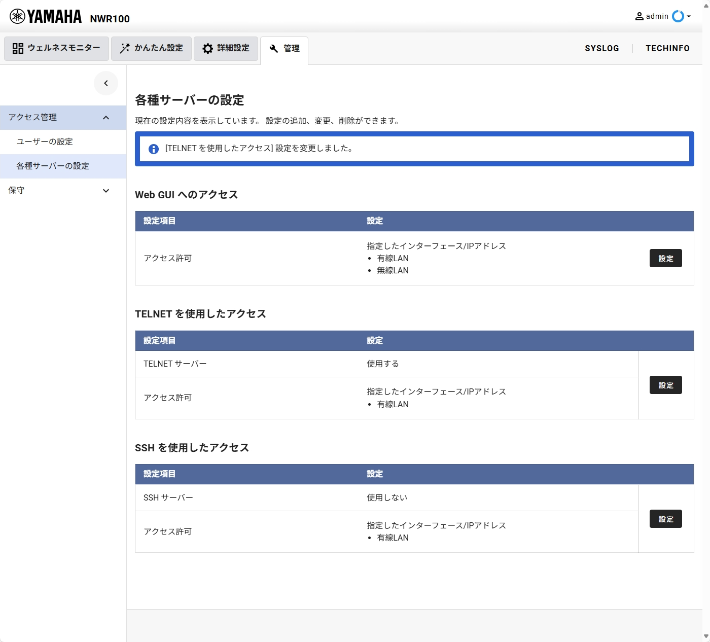Select ユーザーの設定 in the sidebar
The image size is (710, 642).
click(44, 141)
